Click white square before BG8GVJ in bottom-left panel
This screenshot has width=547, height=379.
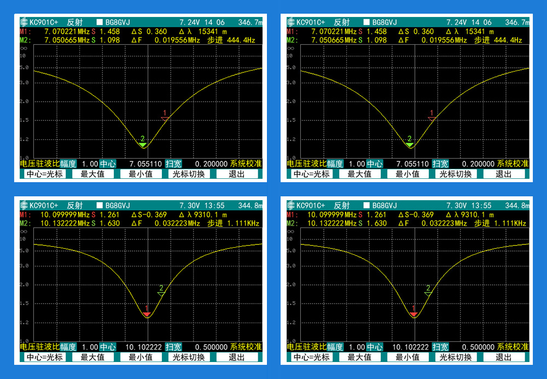[x=100, y=206]
